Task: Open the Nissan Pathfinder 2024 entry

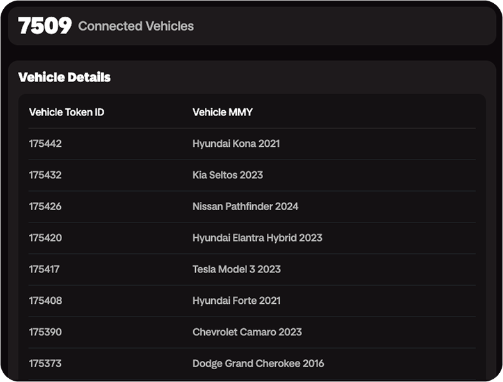Action: pos(245,206)
